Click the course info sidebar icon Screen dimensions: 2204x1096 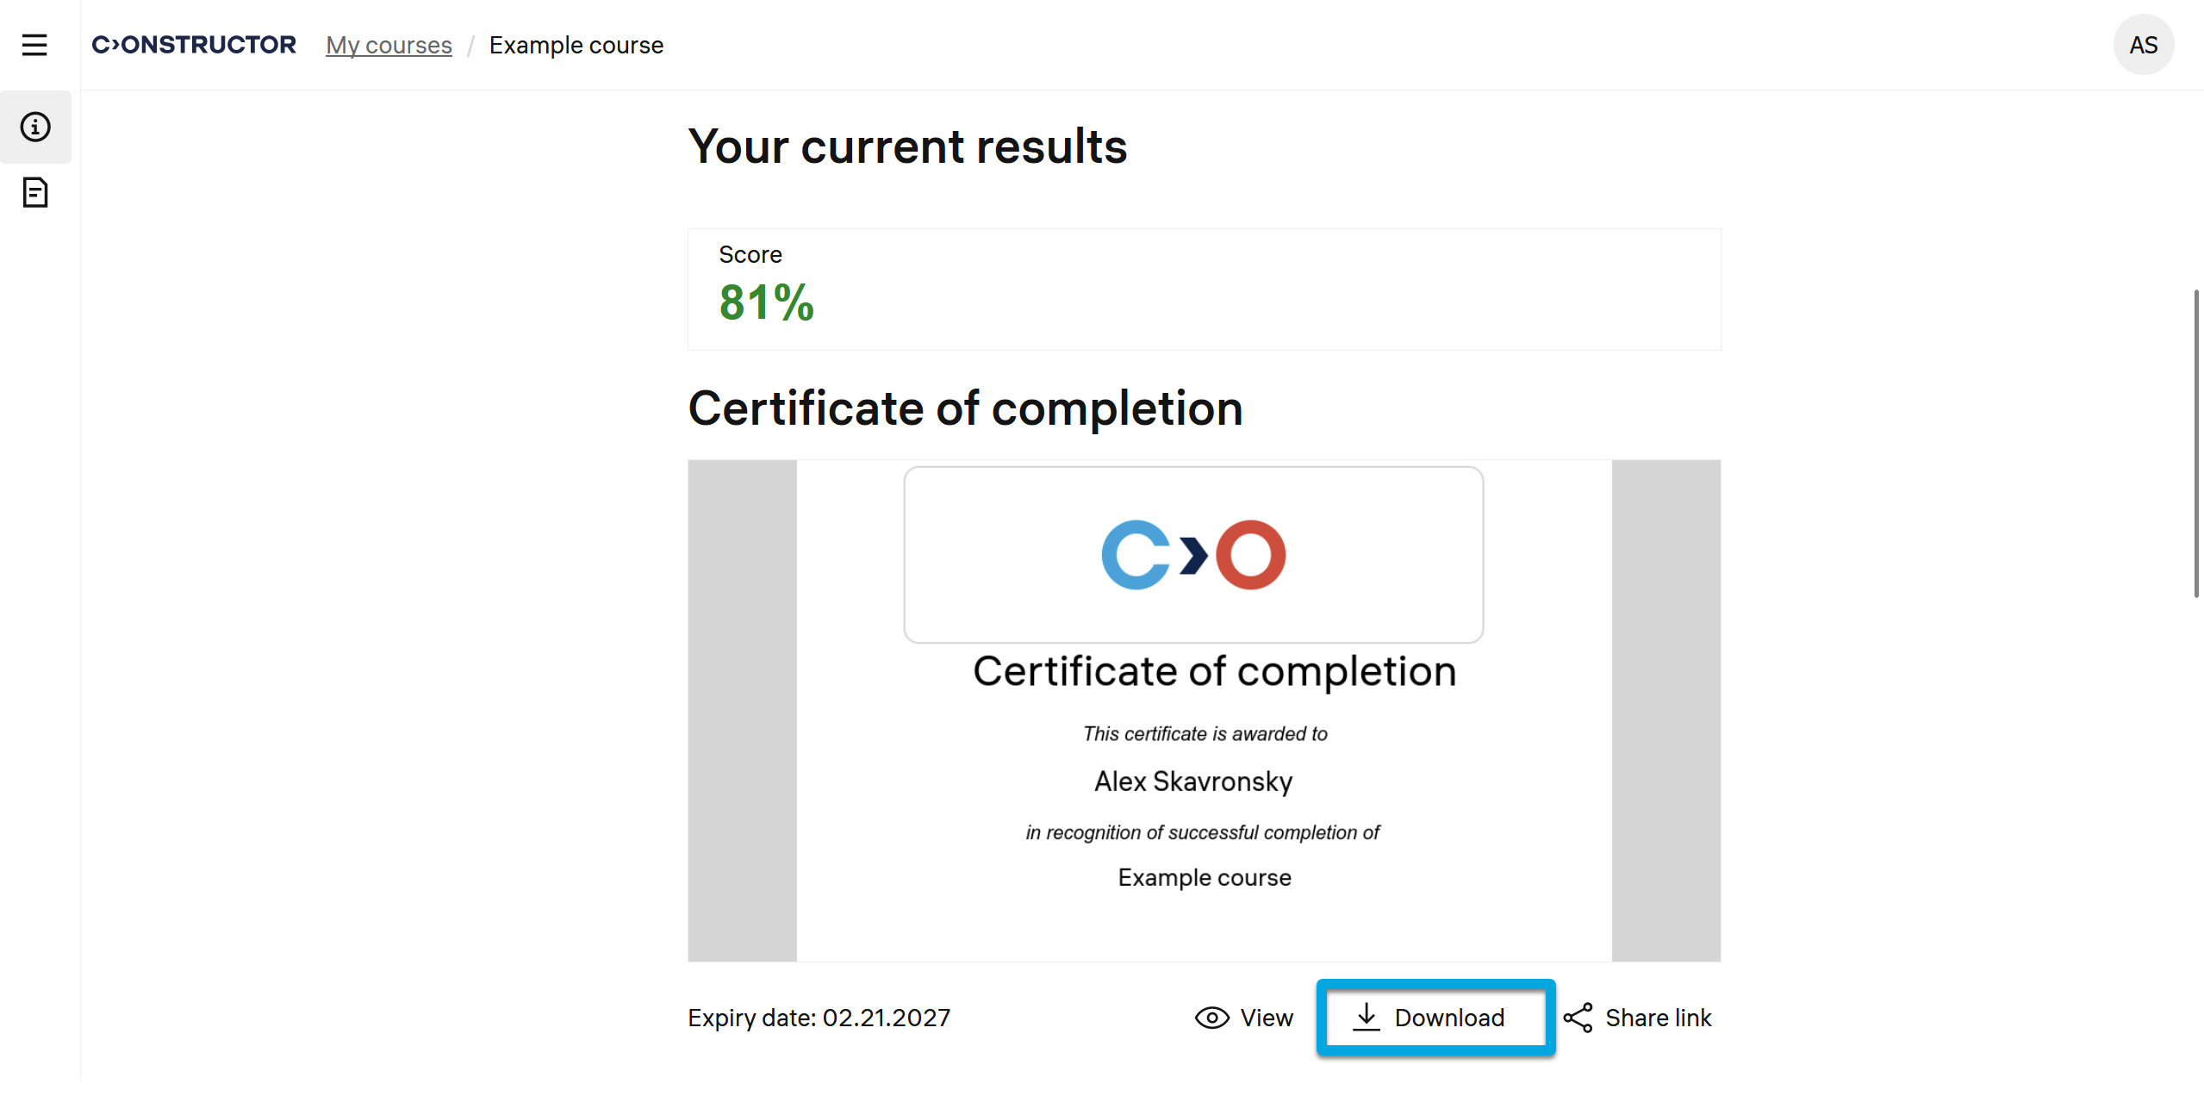click(x=35, y=127)
